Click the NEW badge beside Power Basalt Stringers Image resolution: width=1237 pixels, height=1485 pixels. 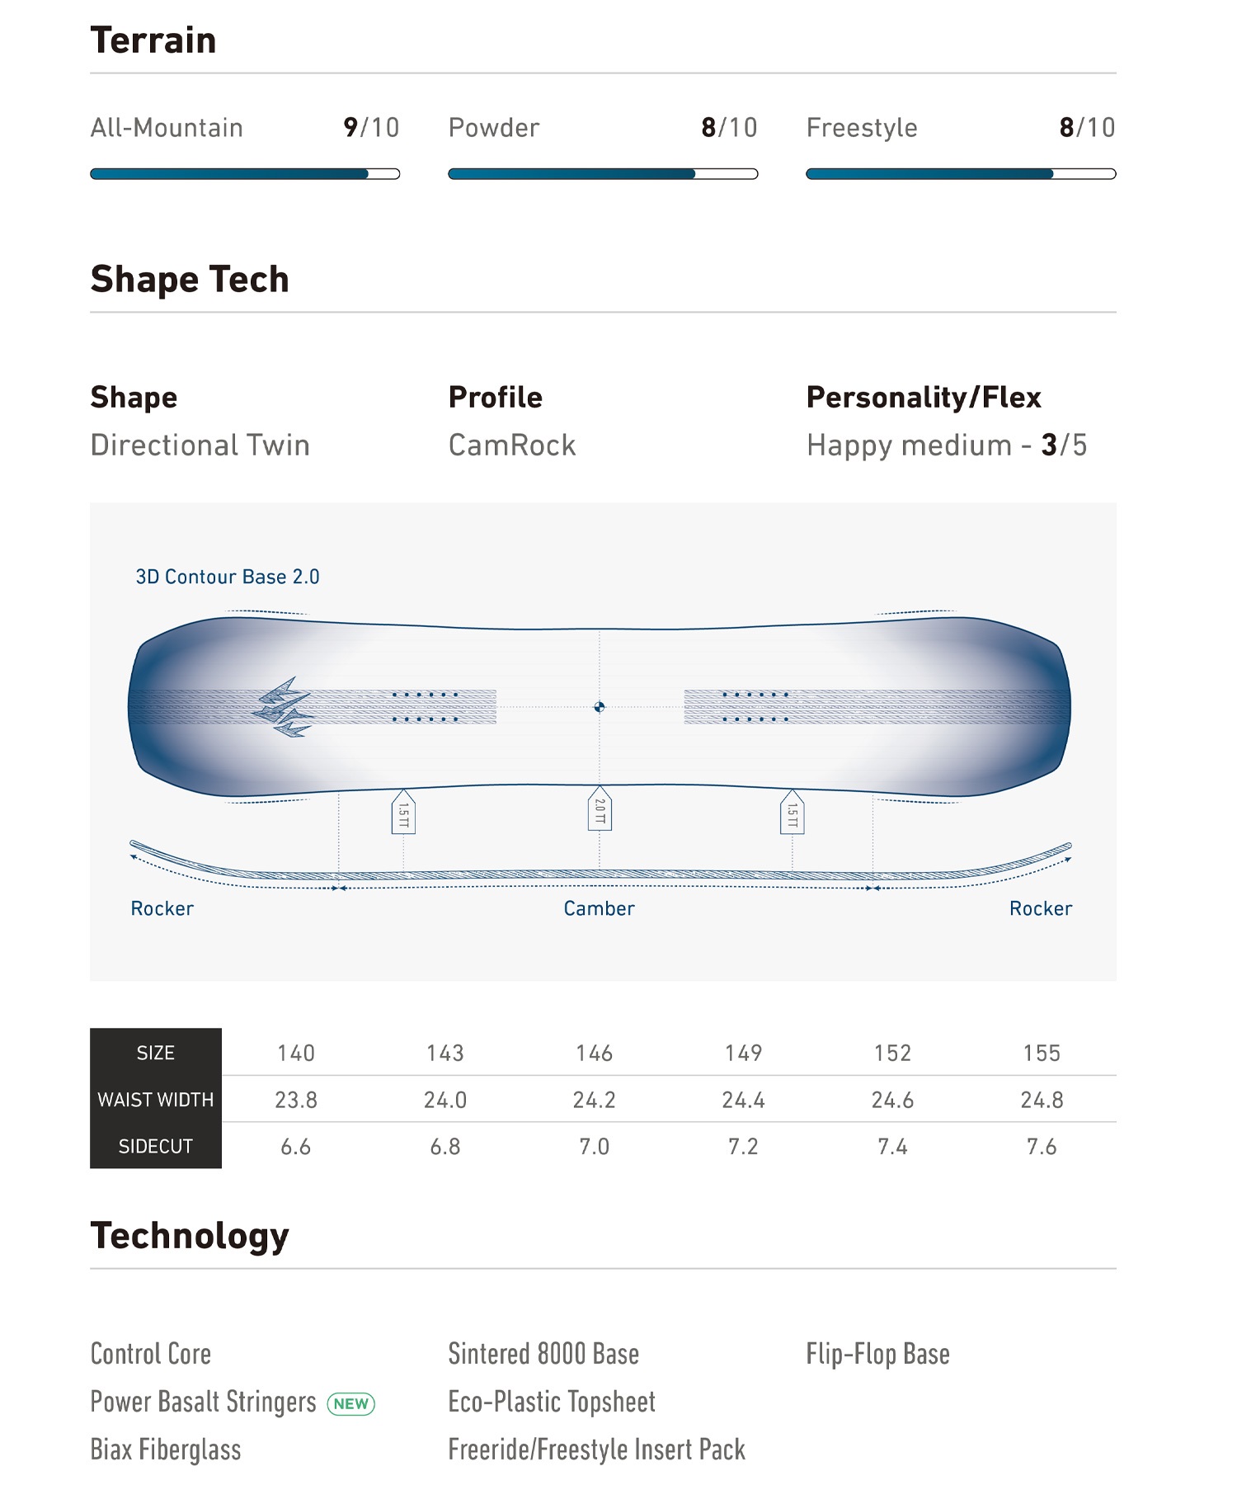(x=351, y=1403)
